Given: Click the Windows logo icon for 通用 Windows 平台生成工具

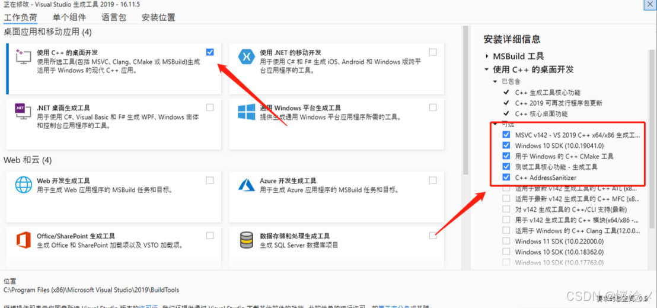Looking at the screenshot, I should coord(245,112).
